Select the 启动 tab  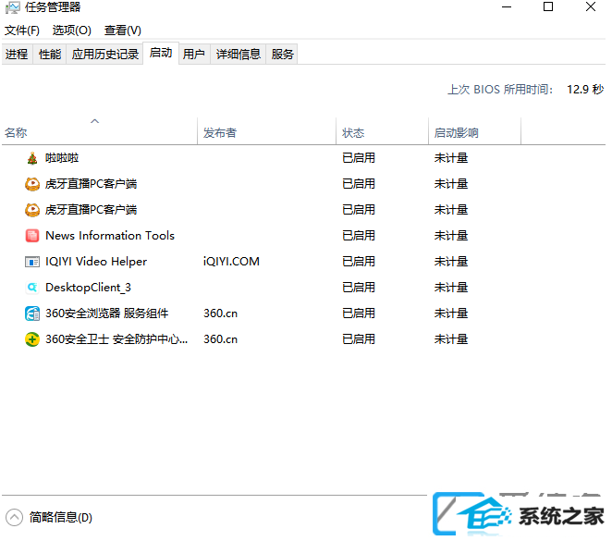coord(161,53)
